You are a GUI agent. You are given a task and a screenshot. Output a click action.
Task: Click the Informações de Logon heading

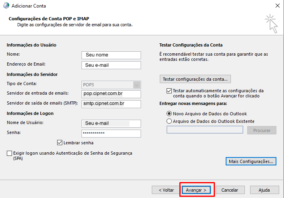[30, 113]
